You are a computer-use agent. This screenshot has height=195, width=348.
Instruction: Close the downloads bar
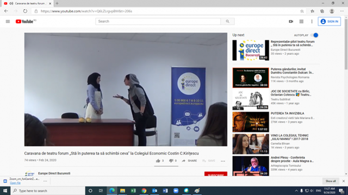pos(344,181)
